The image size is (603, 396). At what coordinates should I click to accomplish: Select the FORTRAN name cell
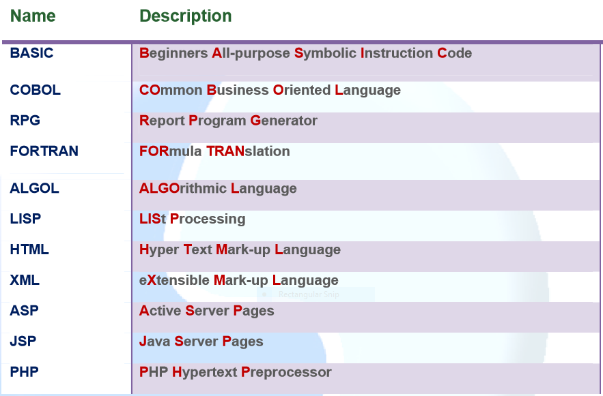(x=44, y=151)
